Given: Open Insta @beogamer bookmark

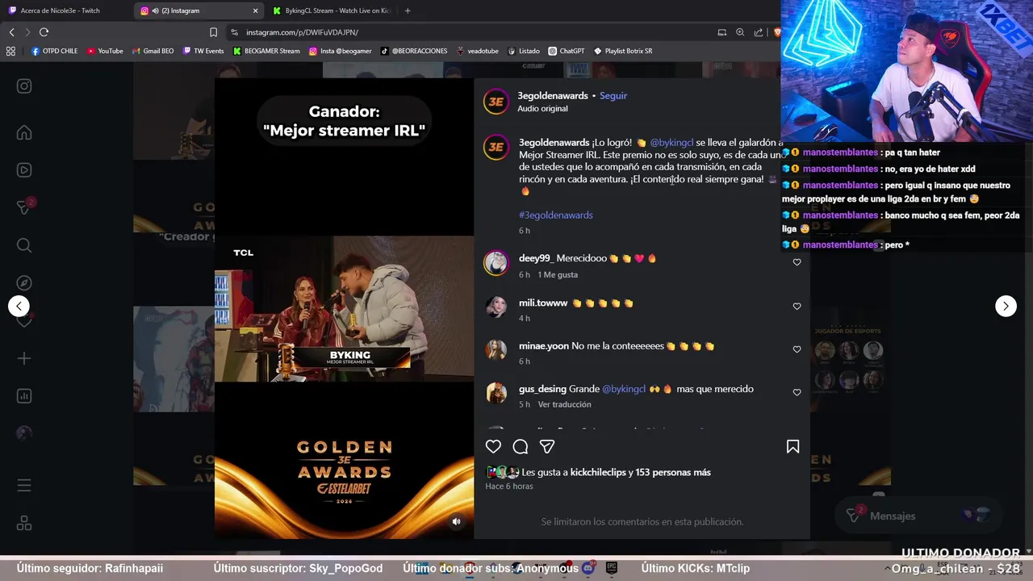Looking at the screenshot, I should pyautogui.click(x=340, y=51).
